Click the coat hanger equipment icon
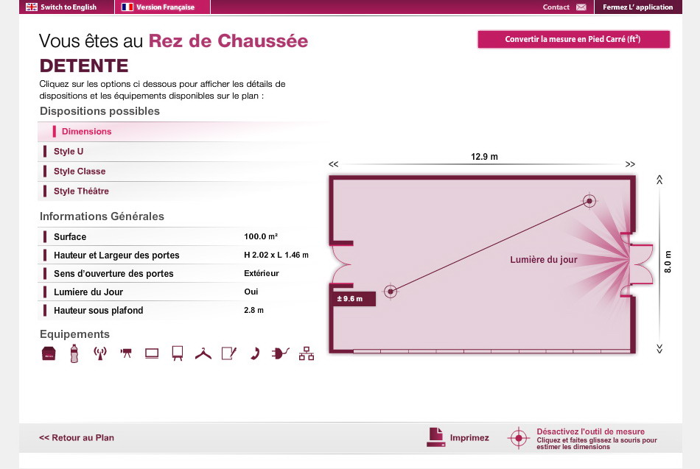This screenshot has width=700, height=469. [203, 353]
